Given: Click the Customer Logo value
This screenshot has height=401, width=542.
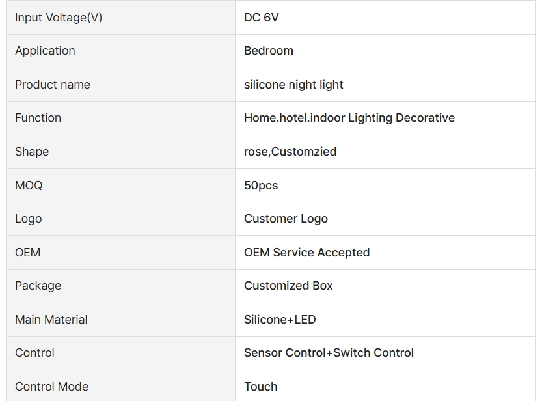Looking at the screenshot, I should click(x=286, y=219).
